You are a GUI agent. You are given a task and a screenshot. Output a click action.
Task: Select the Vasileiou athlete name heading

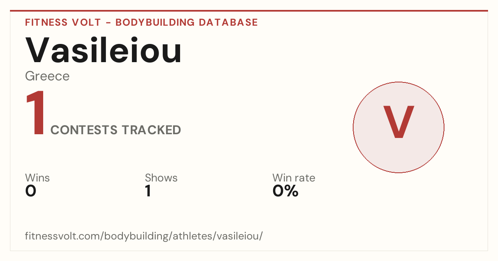coord(104,50)
